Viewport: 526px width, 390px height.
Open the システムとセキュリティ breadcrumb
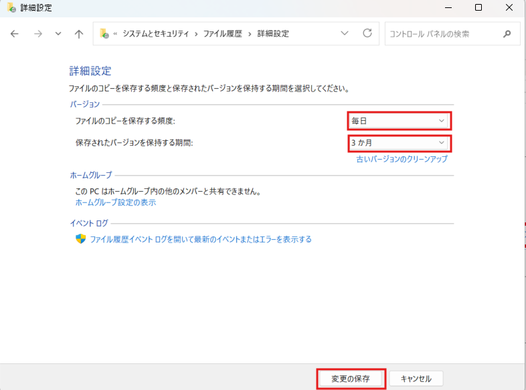coord(156,34)
